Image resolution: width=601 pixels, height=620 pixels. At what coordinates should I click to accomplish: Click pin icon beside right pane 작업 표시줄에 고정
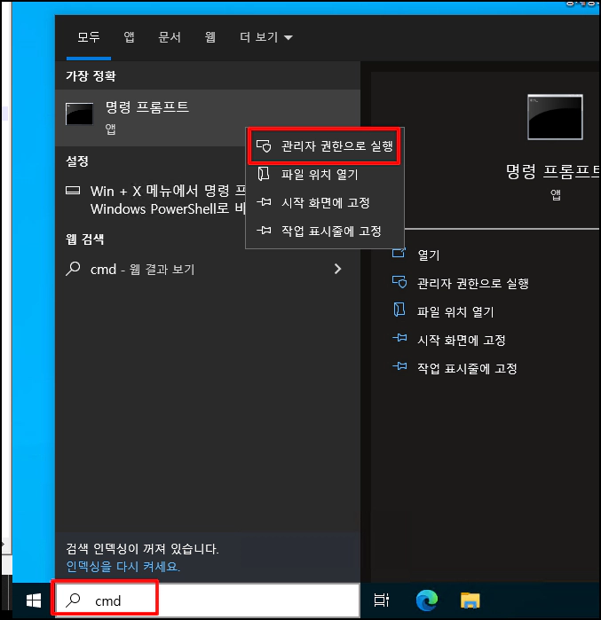click(399, 366)
